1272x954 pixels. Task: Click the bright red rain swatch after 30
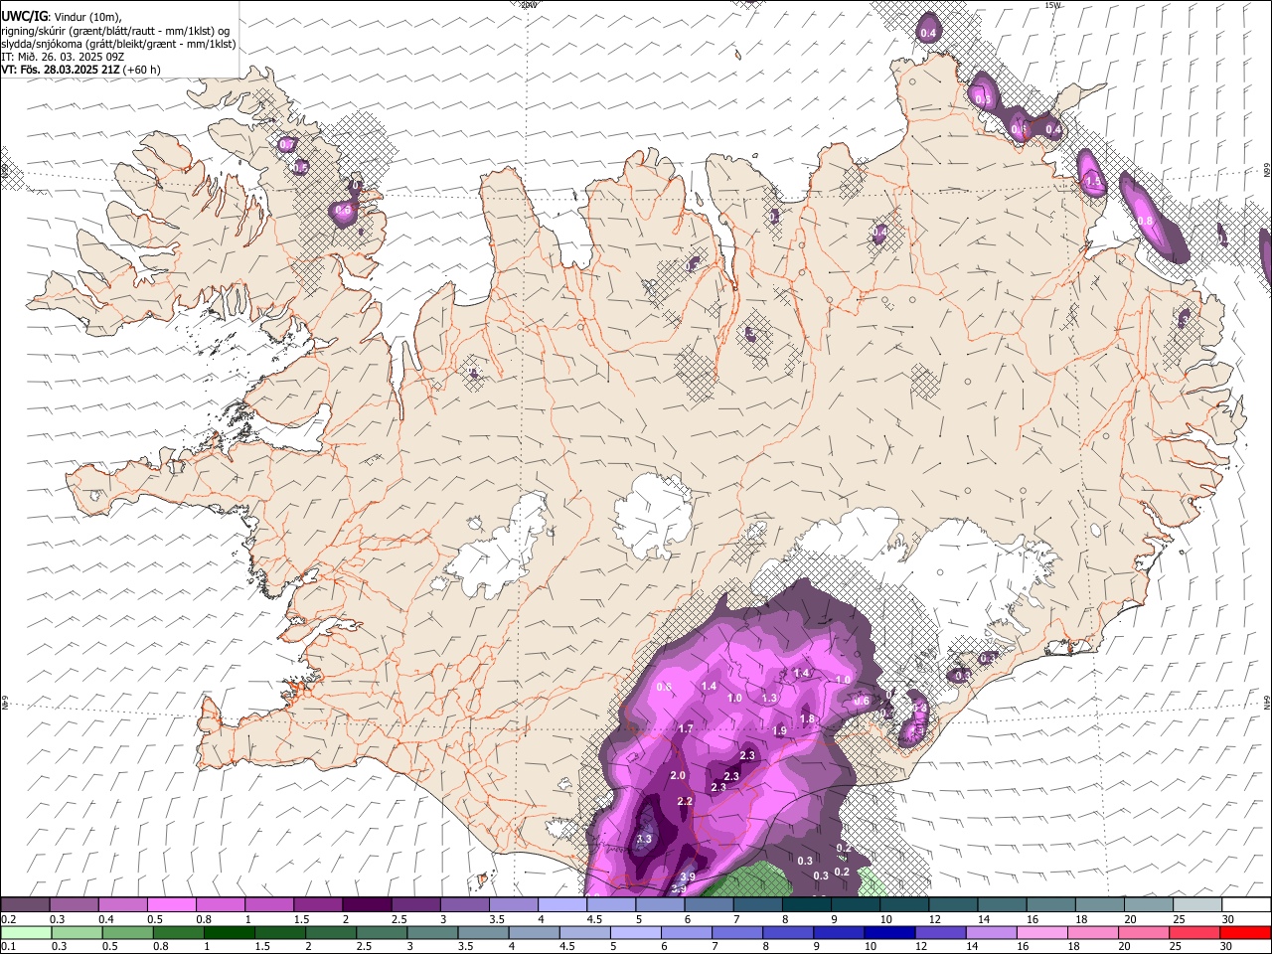[1245, 933]
